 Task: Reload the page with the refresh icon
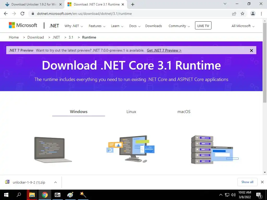pos(22,14)
